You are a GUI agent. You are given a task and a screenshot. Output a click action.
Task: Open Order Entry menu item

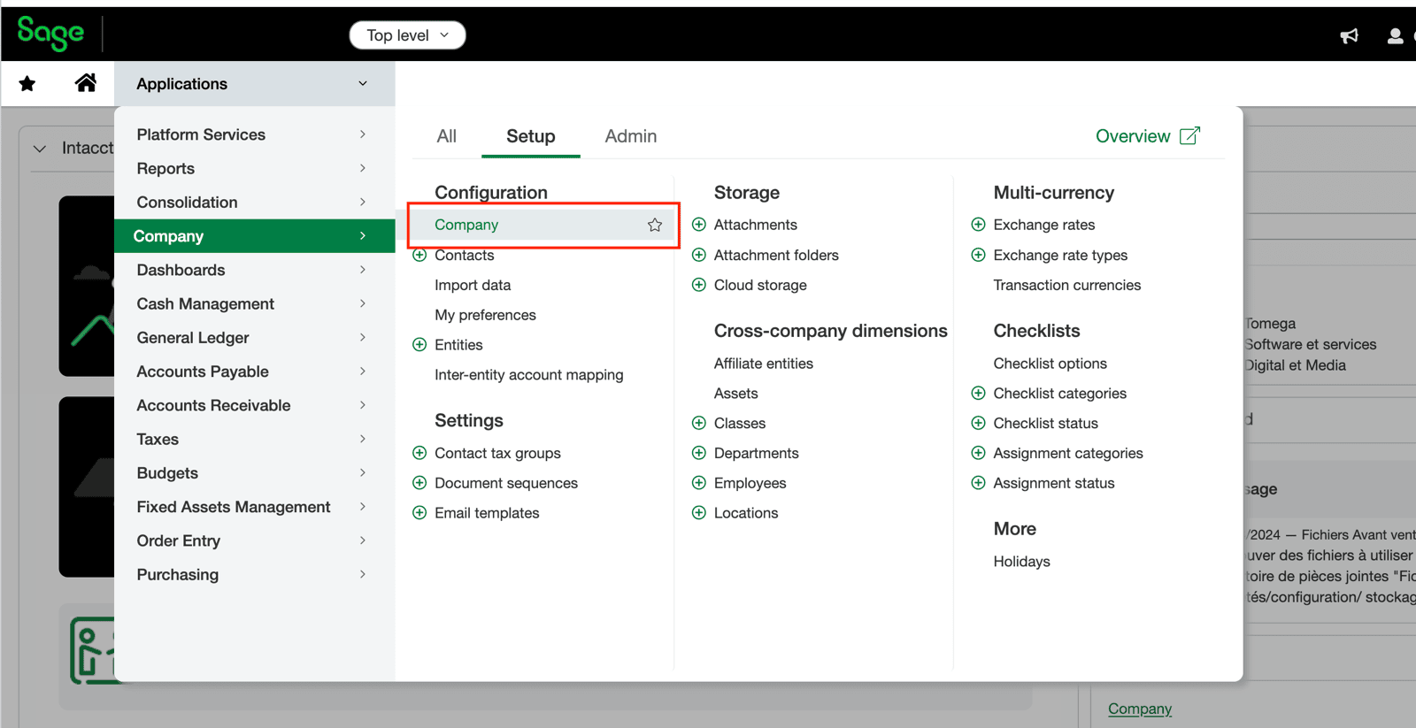click(x=255, y=540)
